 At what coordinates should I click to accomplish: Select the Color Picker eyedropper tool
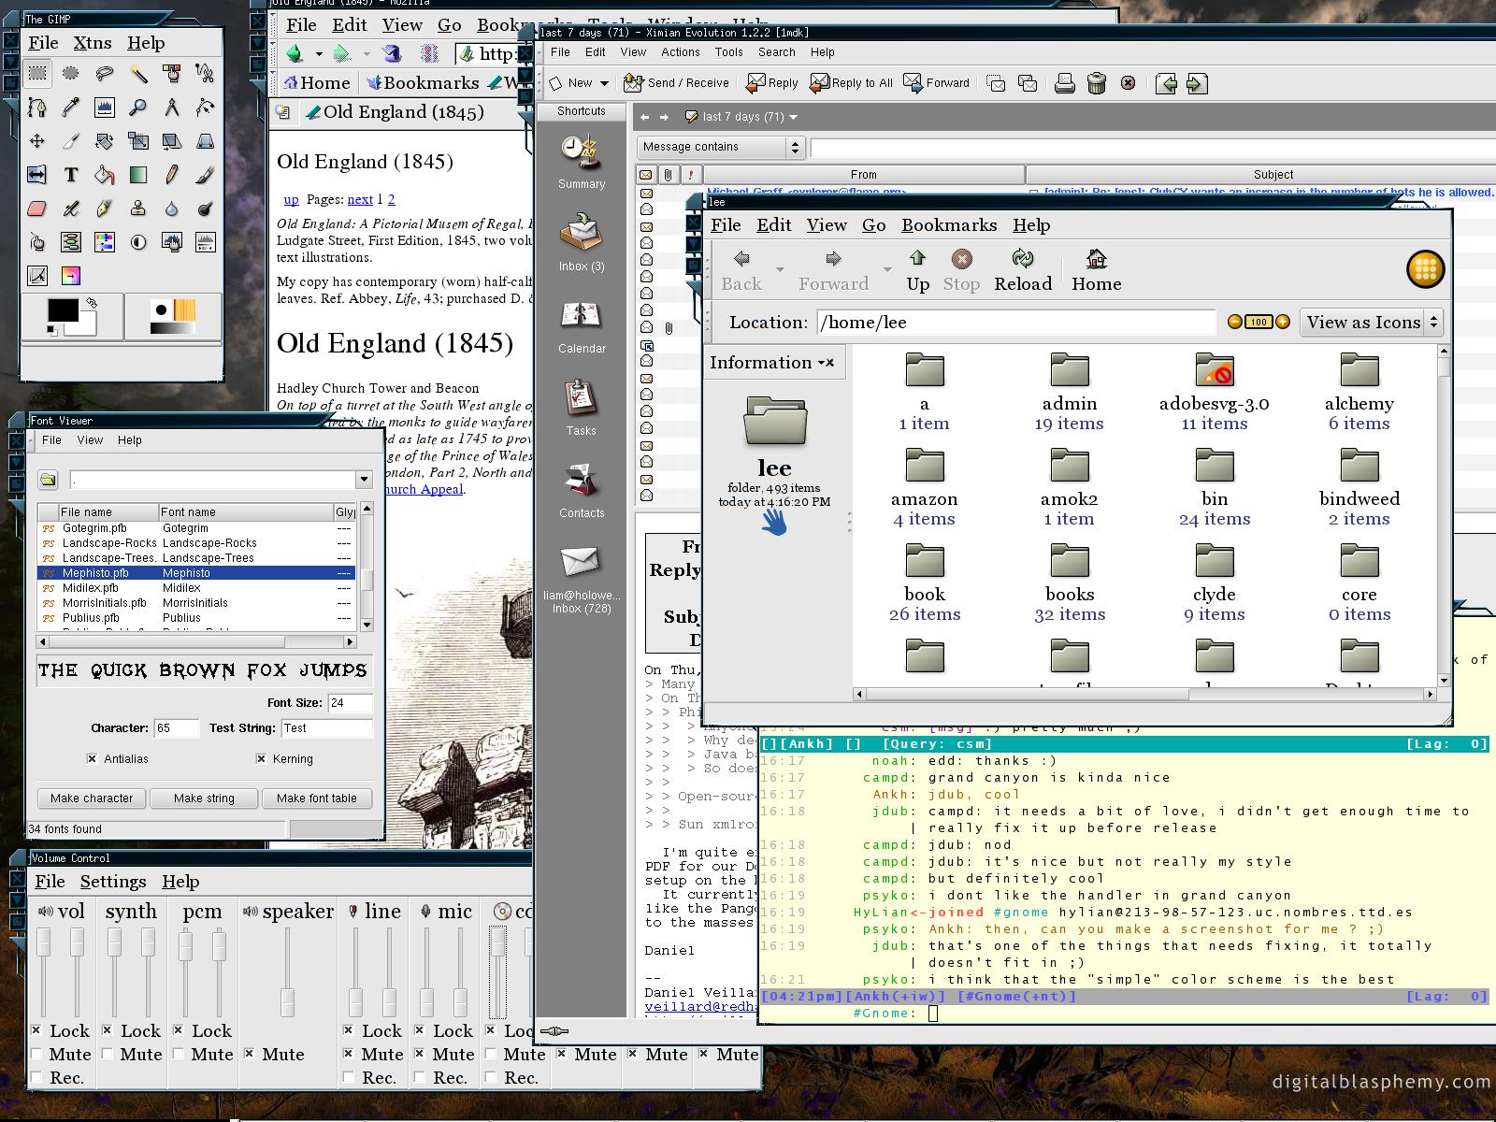point(71,107)
